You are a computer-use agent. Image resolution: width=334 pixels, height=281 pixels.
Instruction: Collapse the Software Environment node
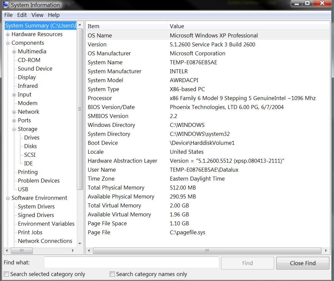tap(8, 198)
